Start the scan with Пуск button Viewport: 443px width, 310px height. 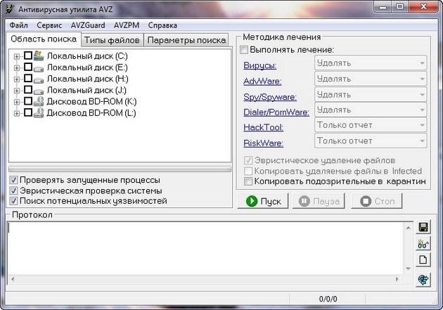click(263, 201)
